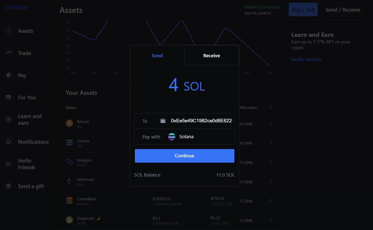
Task: Go to Assets in sidebar
Action: point(26,31)
